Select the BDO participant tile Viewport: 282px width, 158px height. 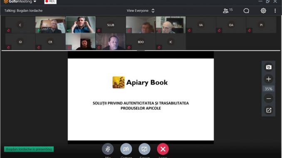point(141,42)
